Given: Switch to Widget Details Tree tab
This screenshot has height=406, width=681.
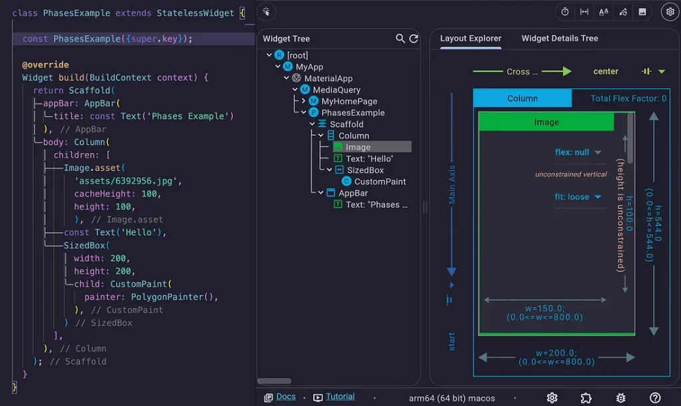Looking at the screenshot, I should point(559,39).
